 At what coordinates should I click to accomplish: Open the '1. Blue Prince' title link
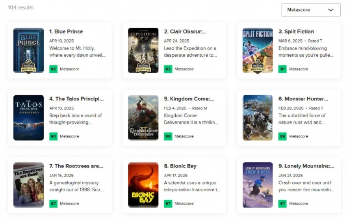tap(66, 32)
